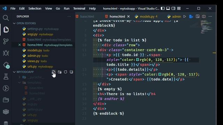Open the Source Control view
223x125 pixels.
tap(6, 41)
